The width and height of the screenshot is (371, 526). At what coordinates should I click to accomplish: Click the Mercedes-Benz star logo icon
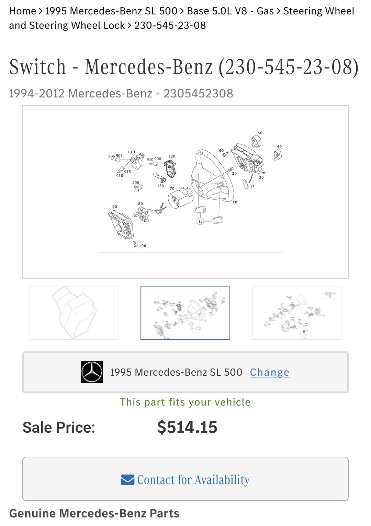pos(92,372)
